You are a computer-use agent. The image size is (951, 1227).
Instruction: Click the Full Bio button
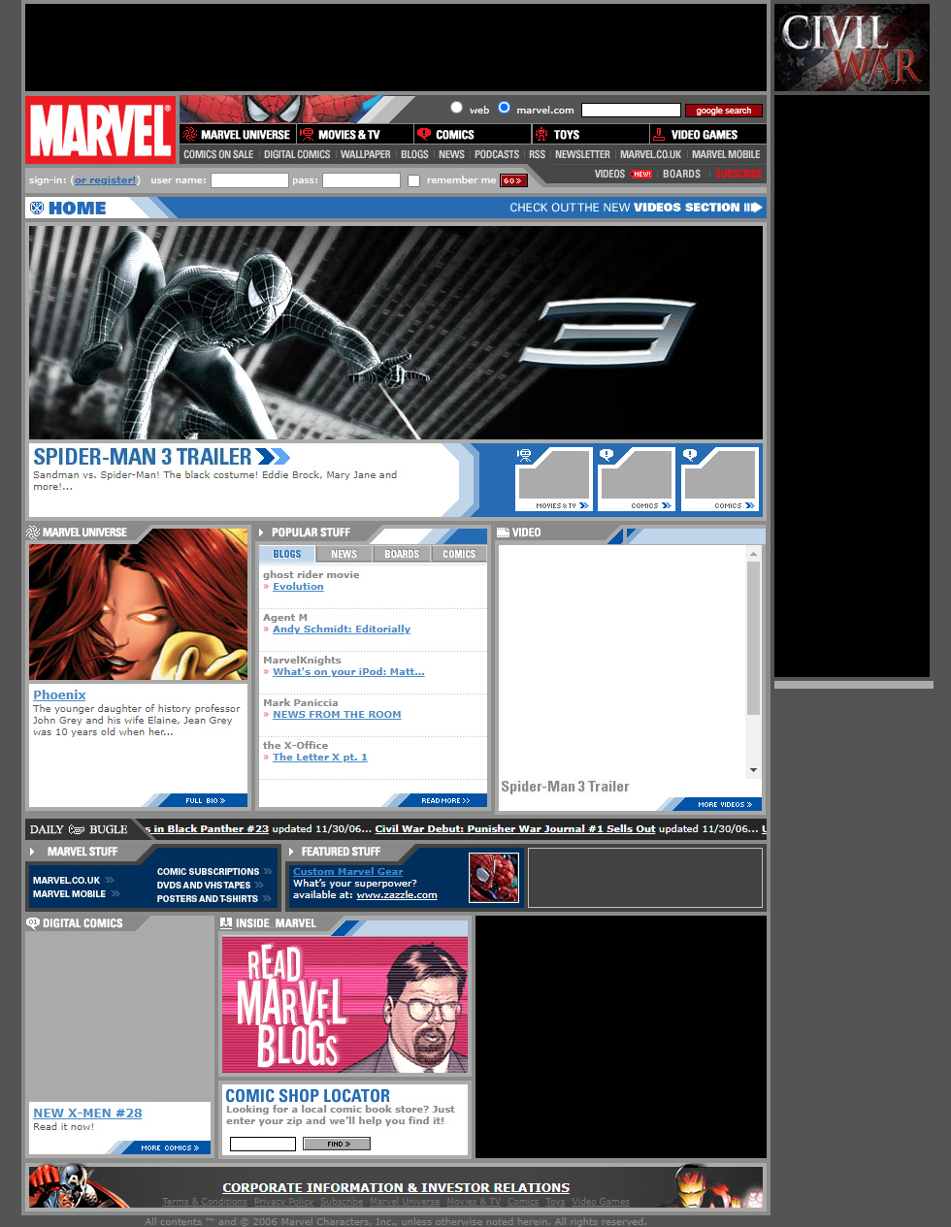pyautogui.click(x=205, y=800)
